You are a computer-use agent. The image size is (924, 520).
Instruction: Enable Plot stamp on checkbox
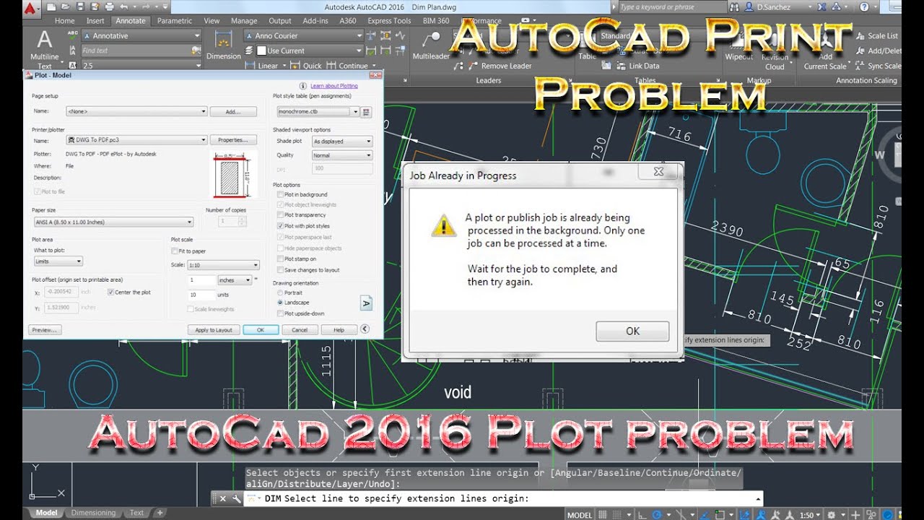coord(280,259)
